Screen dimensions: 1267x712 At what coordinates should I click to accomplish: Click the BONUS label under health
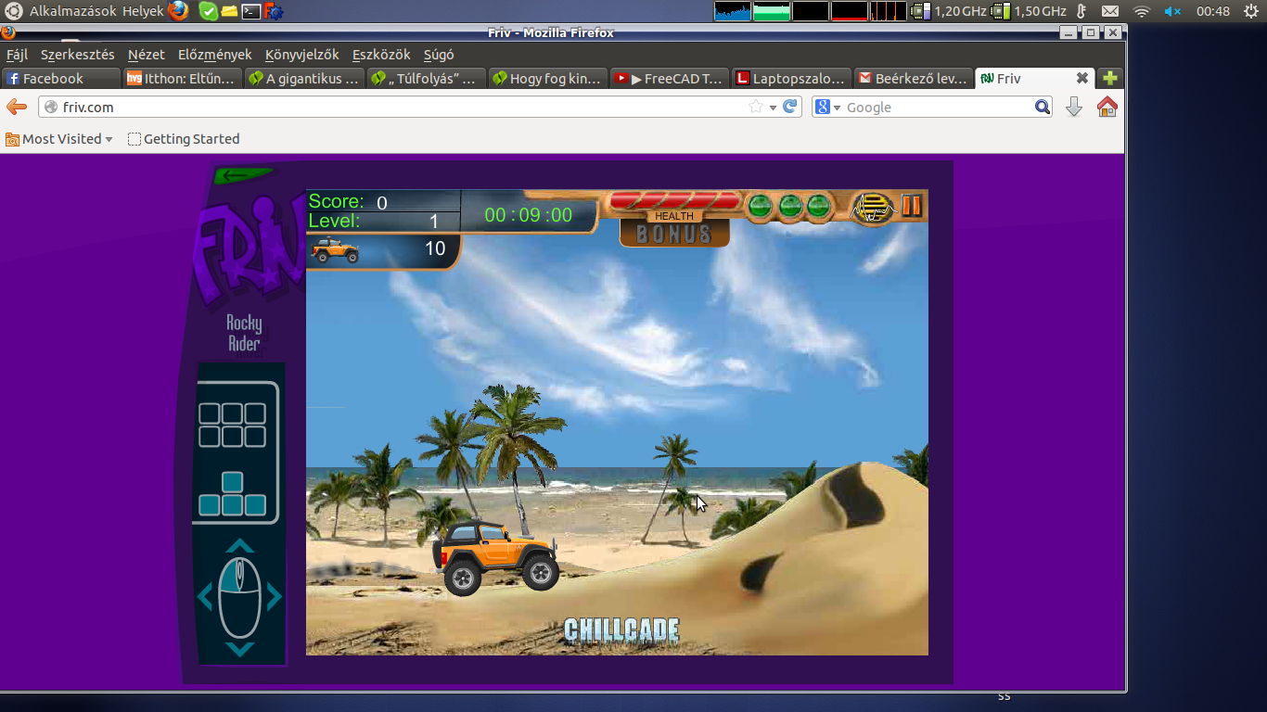click(674, 234)
